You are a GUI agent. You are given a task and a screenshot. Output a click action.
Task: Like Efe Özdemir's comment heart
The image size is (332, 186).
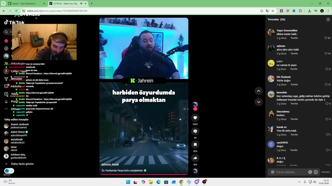[326, 84]
